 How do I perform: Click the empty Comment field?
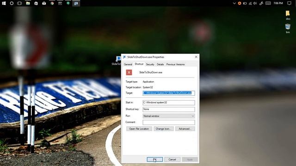[168, 122]
